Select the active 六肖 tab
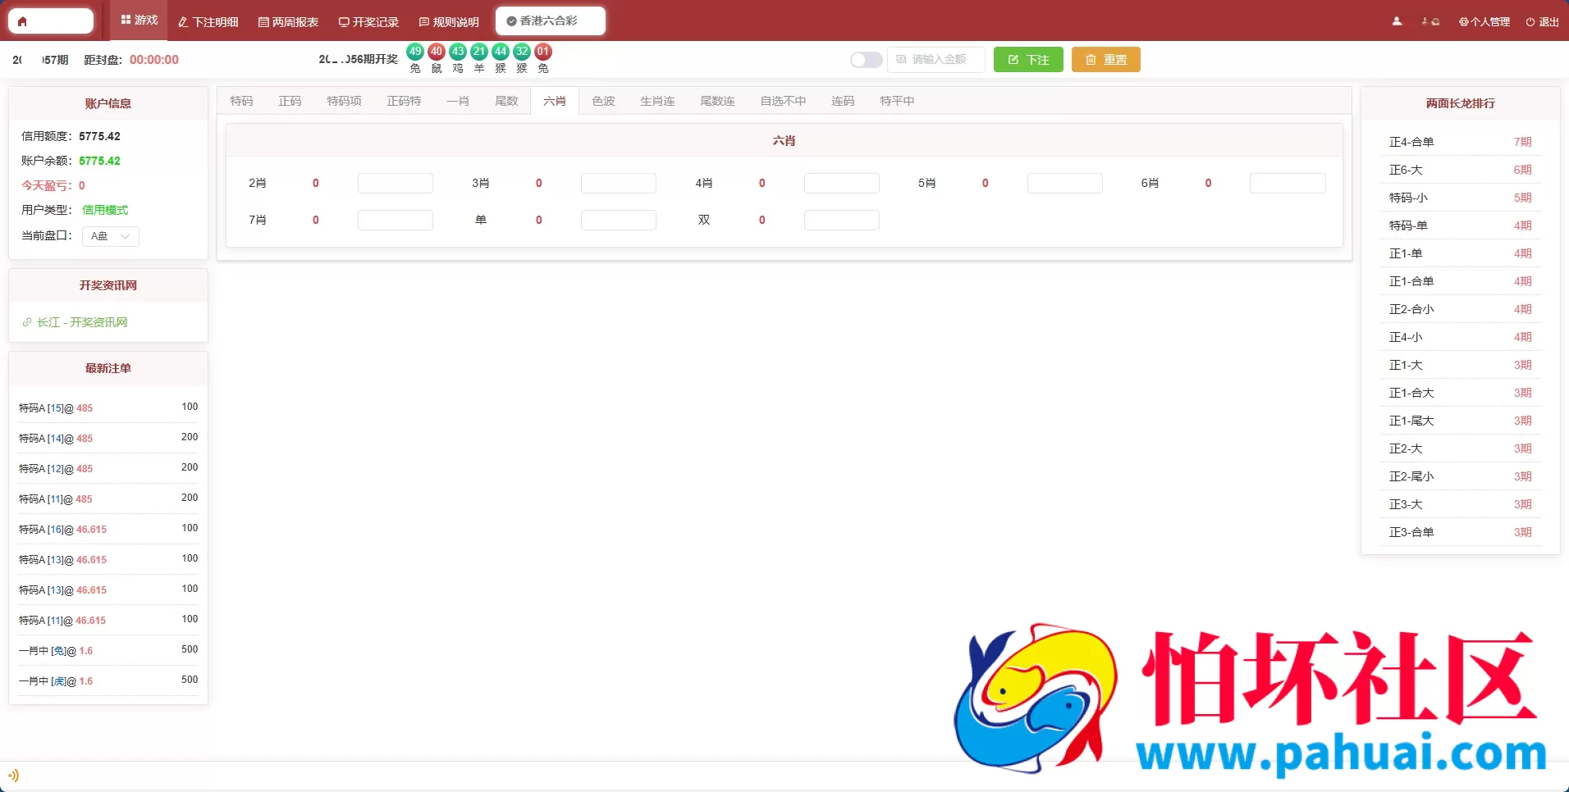Screen dimensions: 1569x792 [x=555, y=101]
